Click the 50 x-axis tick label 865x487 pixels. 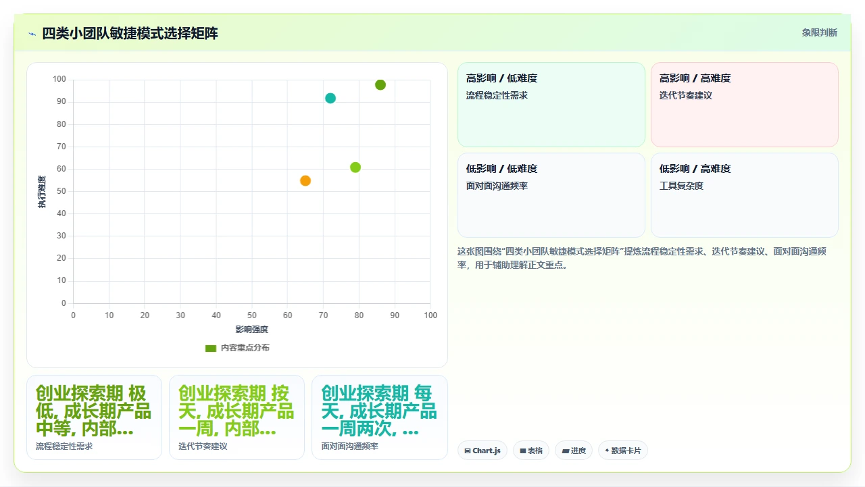(252, 315)
